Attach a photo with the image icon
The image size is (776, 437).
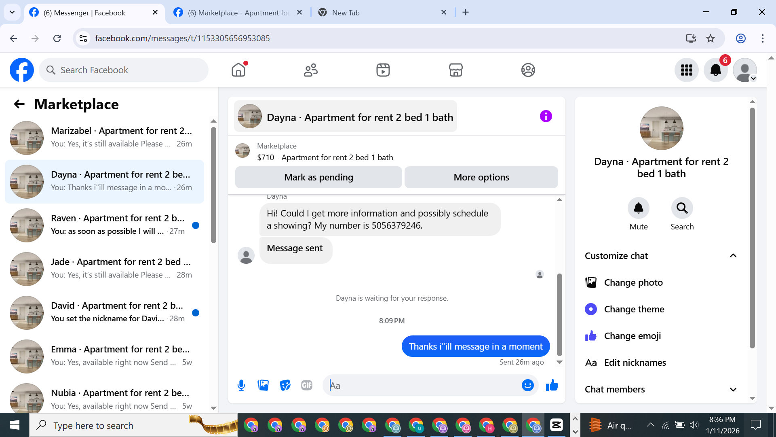(x=263, y=385)
